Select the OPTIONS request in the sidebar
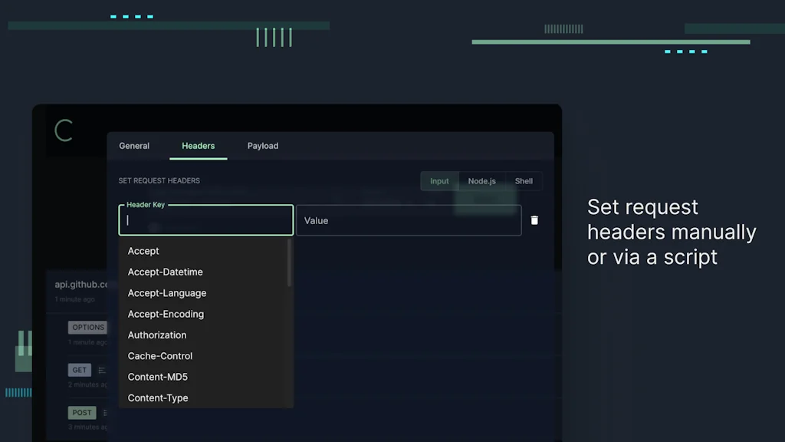 [87, 327]
